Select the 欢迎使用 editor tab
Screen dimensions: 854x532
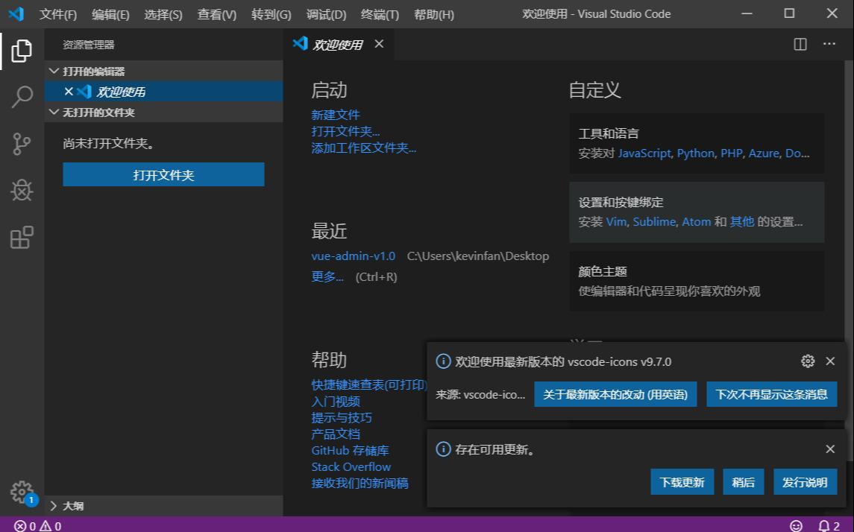coord(338,44)
